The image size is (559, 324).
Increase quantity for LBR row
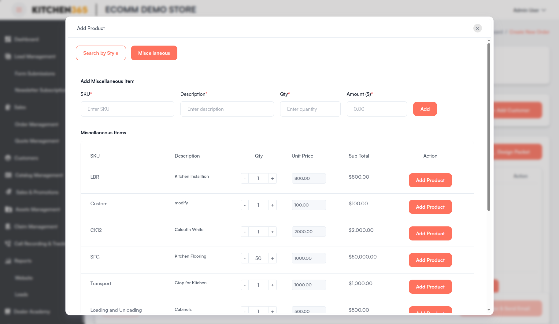pos(272,178)
